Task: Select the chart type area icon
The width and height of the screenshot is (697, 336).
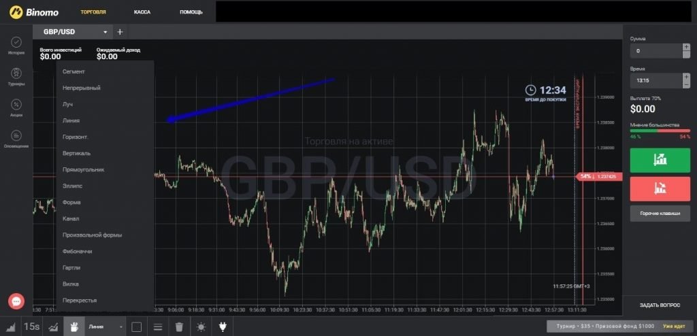Action: (x=12, y=326)
